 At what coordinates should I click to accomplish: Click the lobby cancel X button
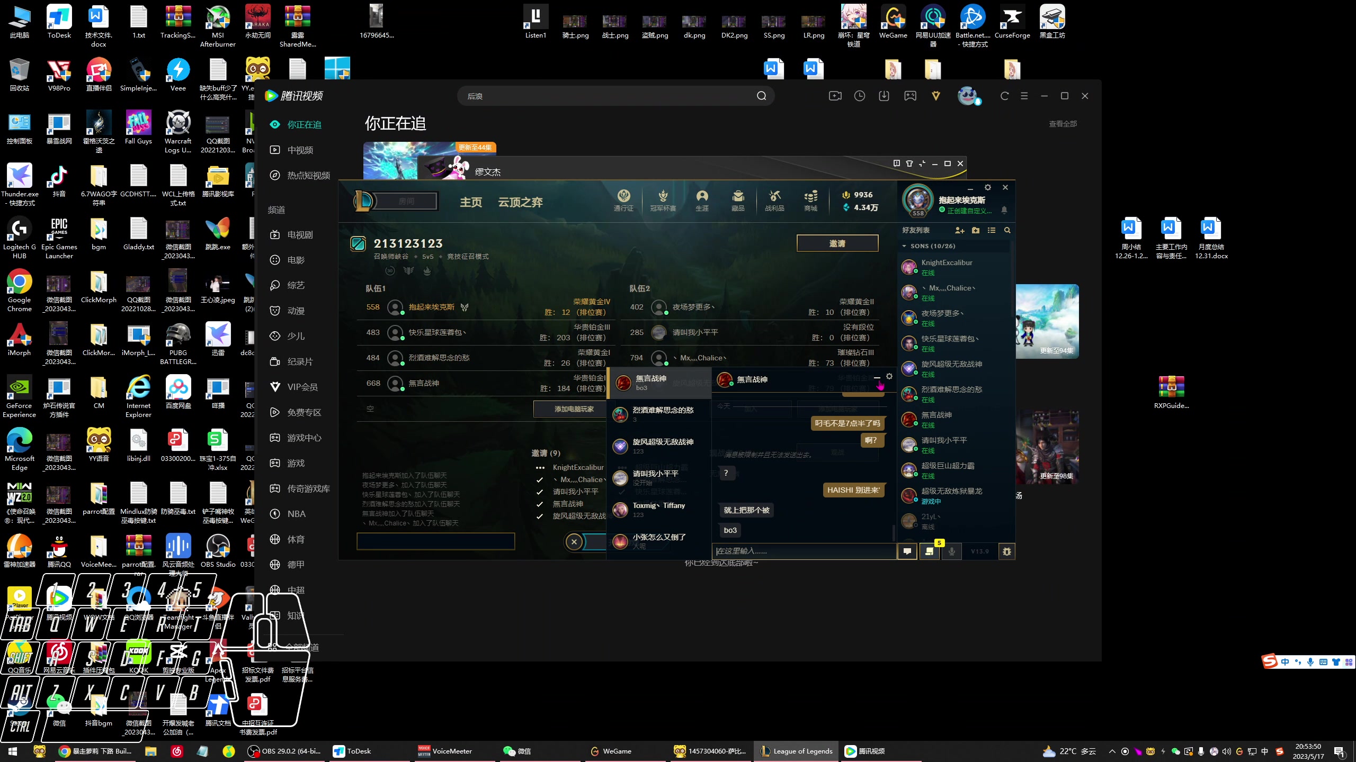click(x=574, y=541)
